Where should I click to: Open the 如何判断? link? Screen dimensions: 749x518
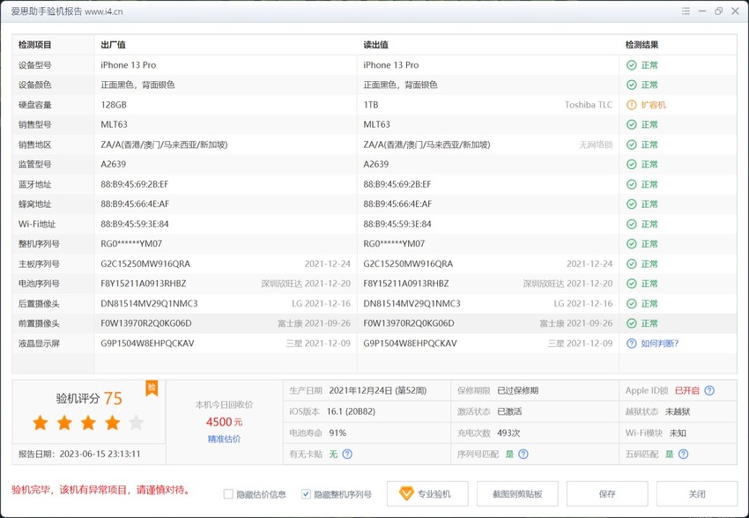tap(660, 344)
